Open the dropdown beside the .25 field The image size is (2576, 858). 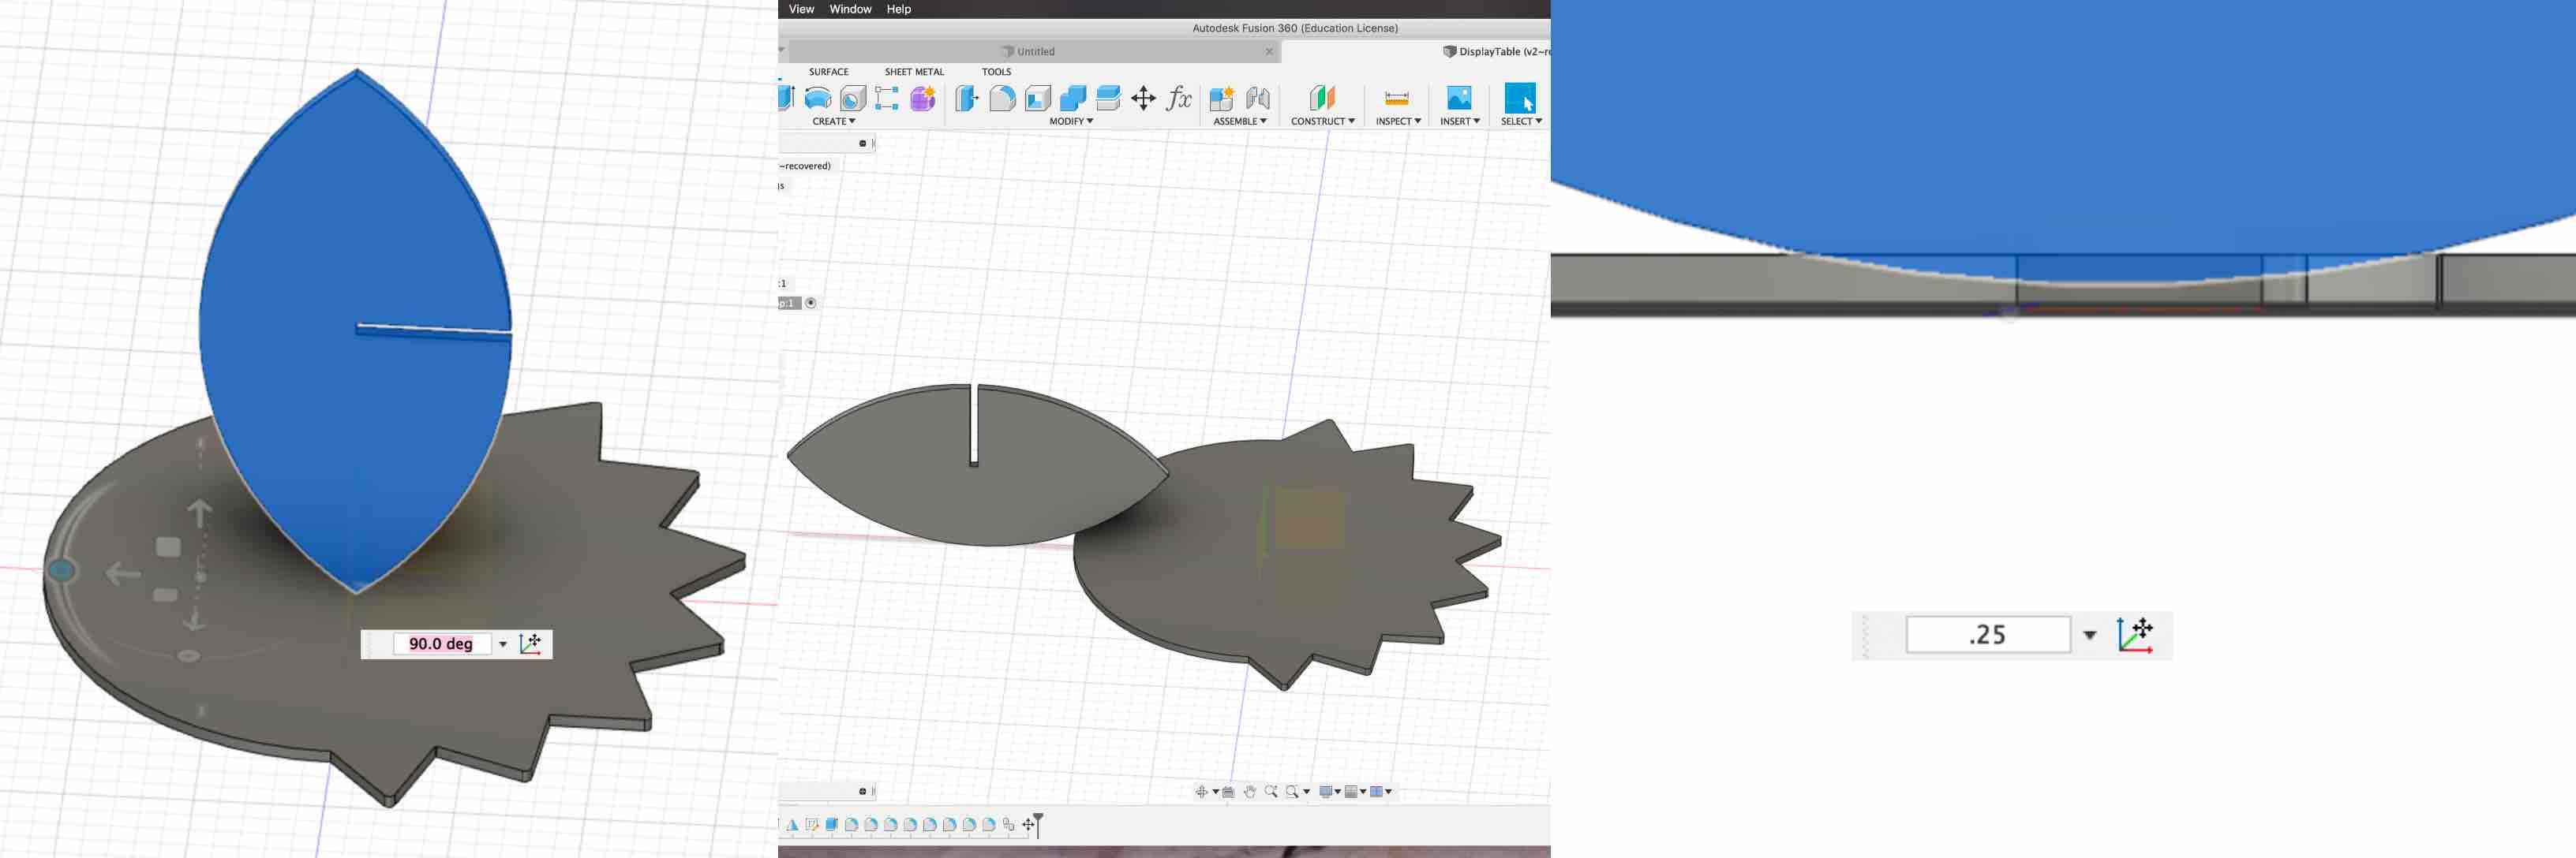pyautogui.click(x=2089, y=636)
